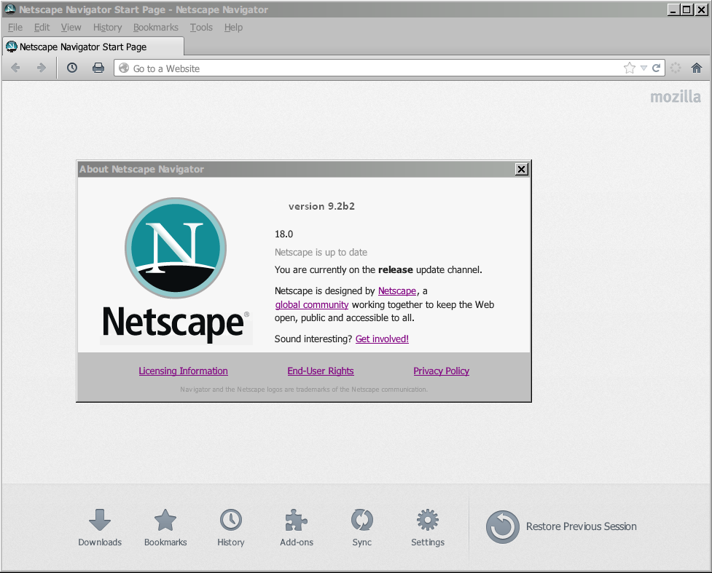Go back with the Back arrow button
712x573 pixels.
pos(15,68)
